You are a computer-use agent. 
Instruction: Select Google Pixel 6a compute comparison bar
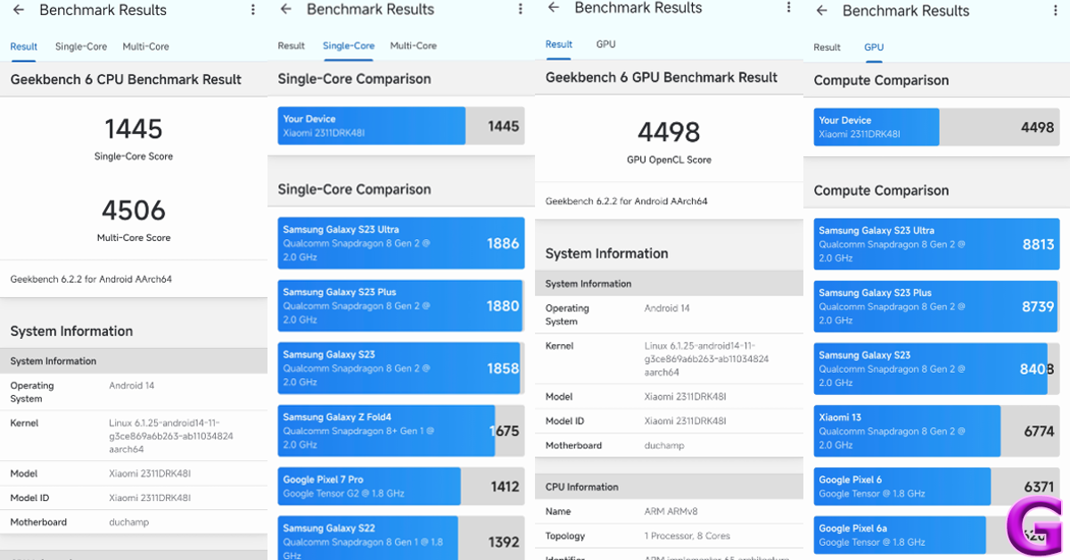pos(936,534)
